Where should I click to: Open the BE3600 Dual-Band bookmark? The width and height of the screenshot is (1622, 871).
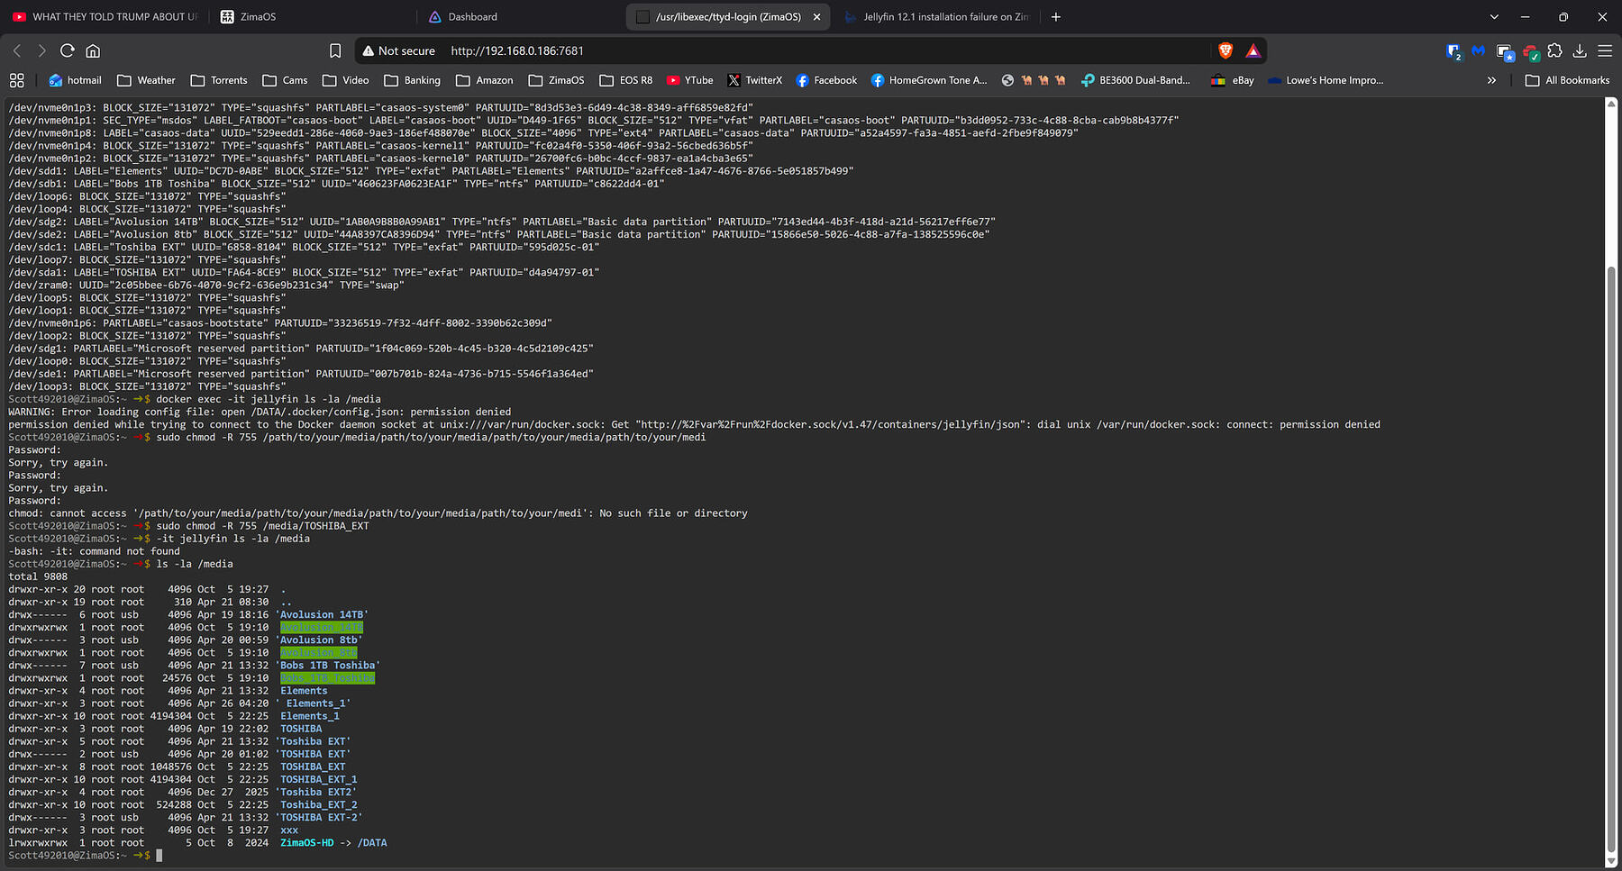[1135, 80]
